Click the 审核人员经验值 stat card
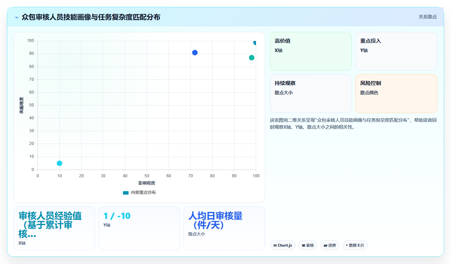This screenshot has height=264, width=451. pyautogui.click(x=54, y=228)
